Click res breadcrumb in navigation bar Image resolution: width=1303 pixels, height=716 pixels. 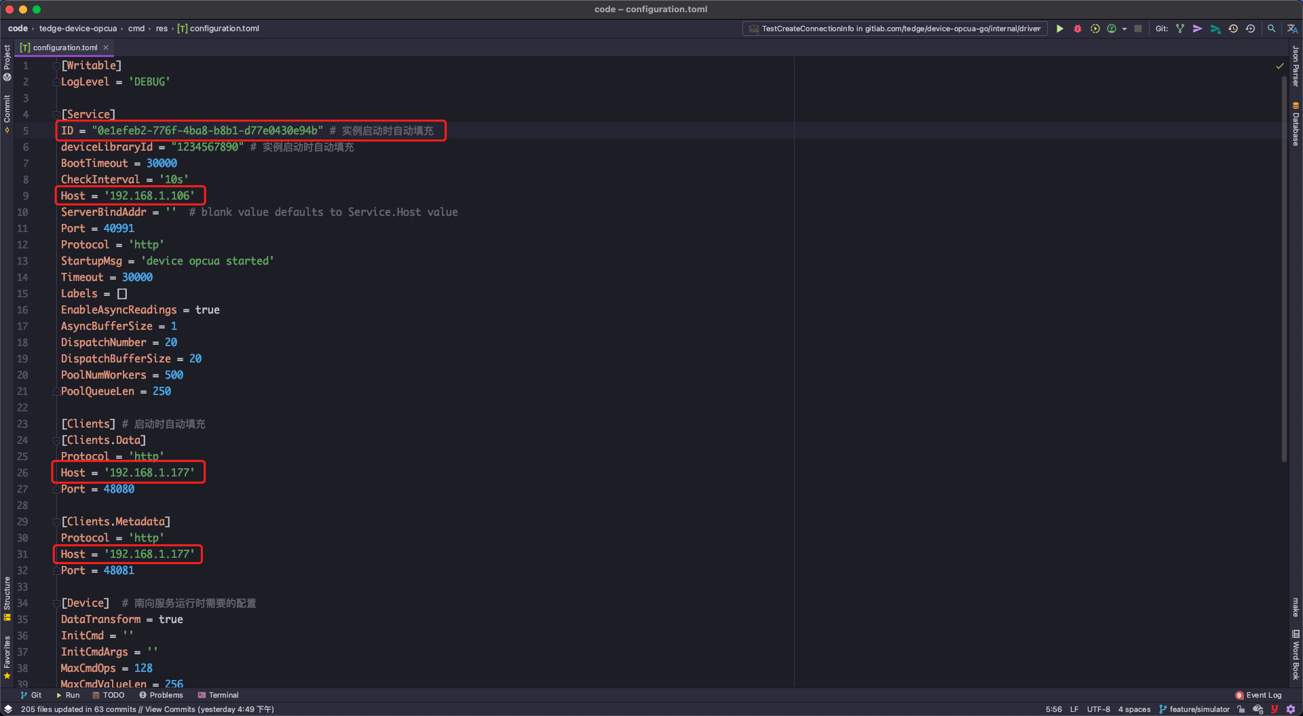162,29
